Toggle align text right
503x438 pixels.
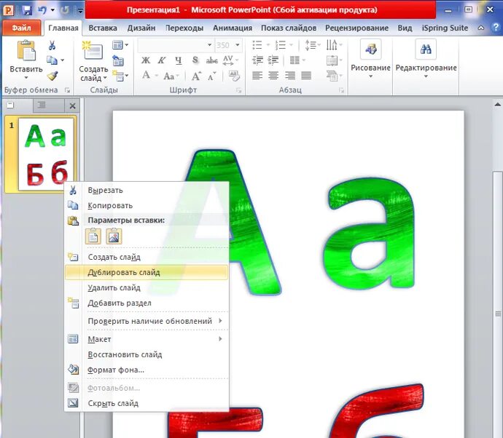coord(290,76)
